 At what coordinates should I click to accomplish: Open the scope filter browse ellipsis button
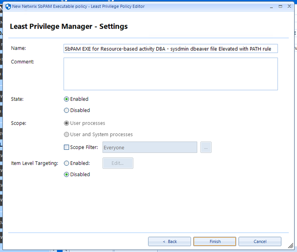206,147
